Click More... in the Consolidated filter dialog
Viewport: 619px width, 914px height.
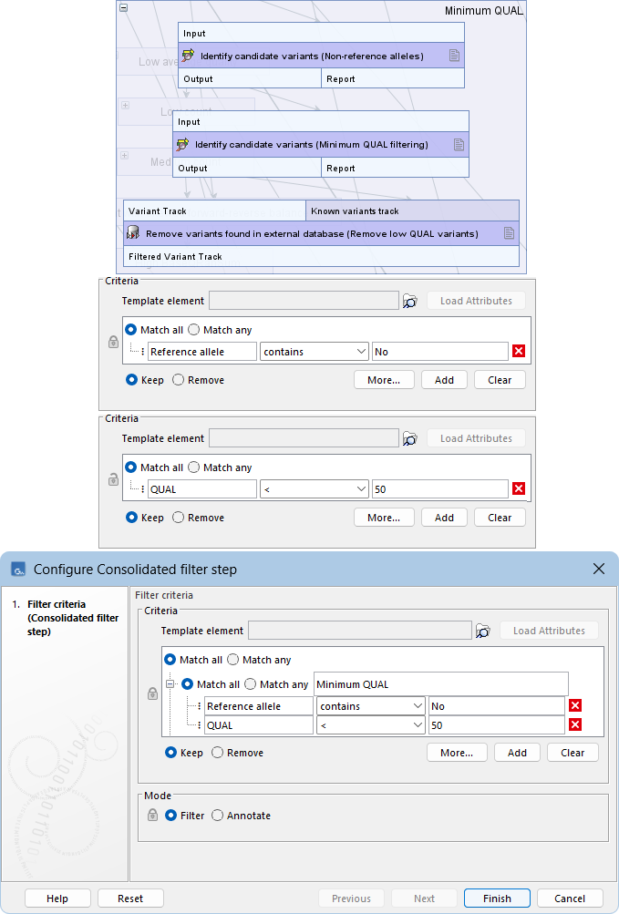(x=457, y=753)
